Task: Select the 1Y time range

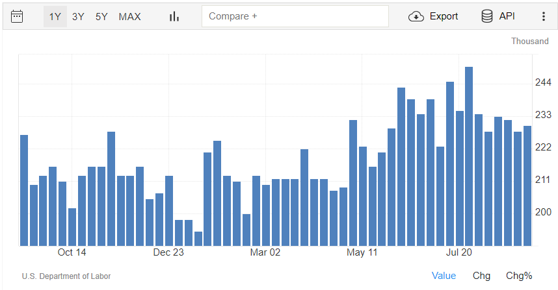Action: click(x=55, y=17)
